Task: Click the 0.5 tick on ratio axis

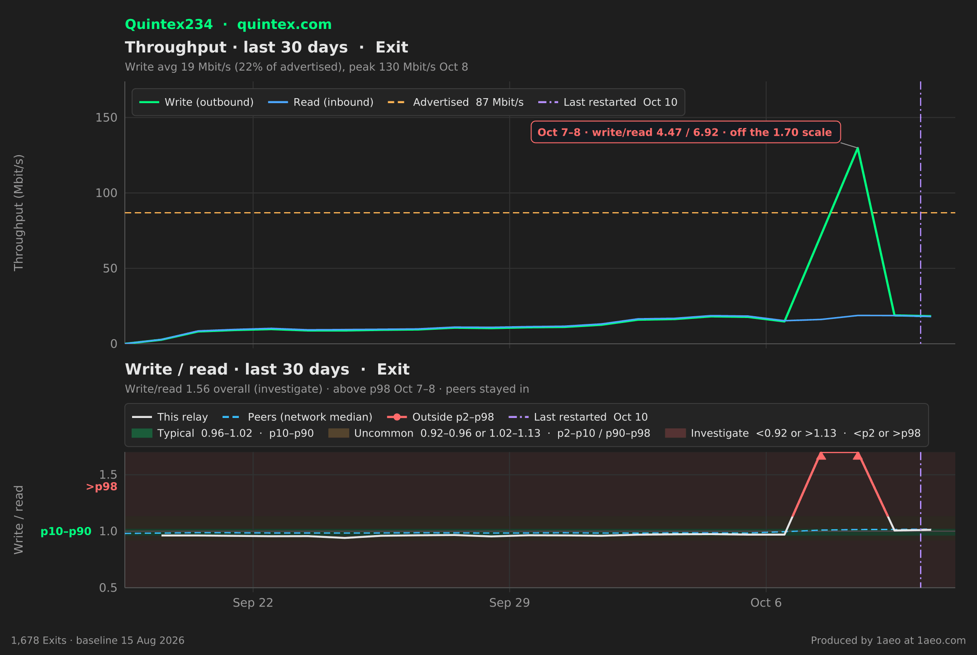Action: click(108, 588)
